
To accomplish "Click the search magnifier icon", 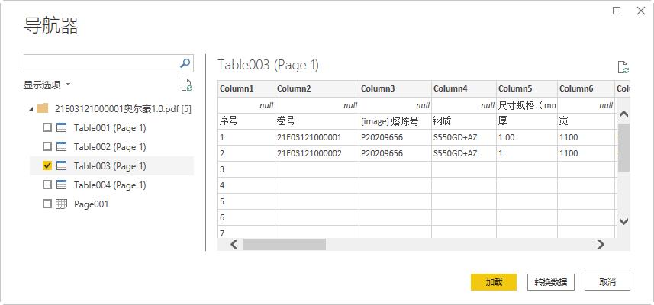I will 185,63.
